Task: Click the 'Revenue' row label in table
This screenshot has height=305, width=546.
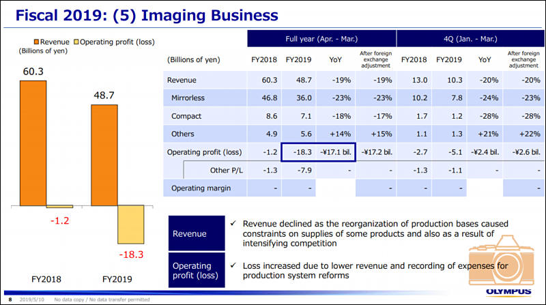Action: [182, 80]
